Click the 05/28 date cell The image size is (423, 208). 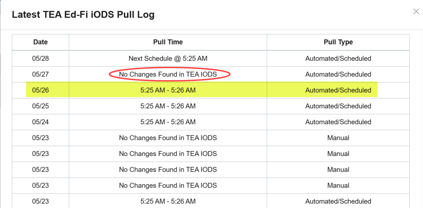click(x=40, y=58)
